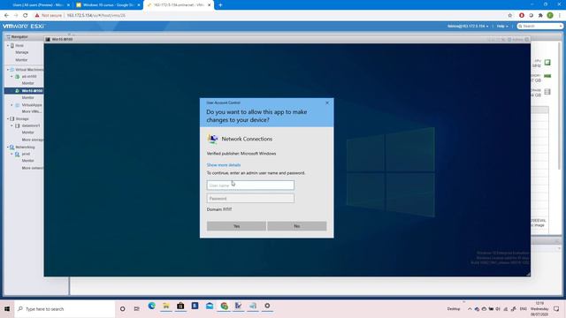Click the taskbar clock and date
The height and width of the screenshot is (318, 566).
(539, 309)
